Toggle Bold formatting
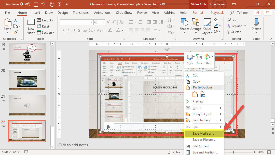This screenshot has width=275, height=155. [63, 30]
